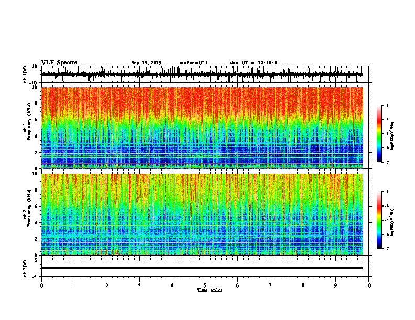
Task: Select the date text "Sep. 29, 2023"
Action: [146, 63]
